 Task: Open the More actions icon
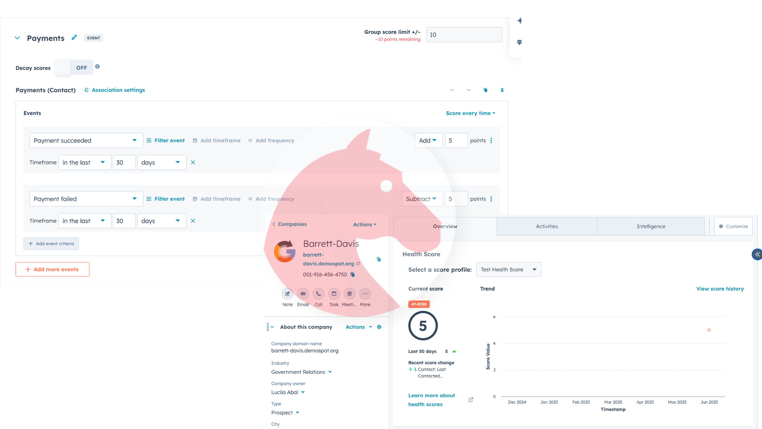point(365,294)
